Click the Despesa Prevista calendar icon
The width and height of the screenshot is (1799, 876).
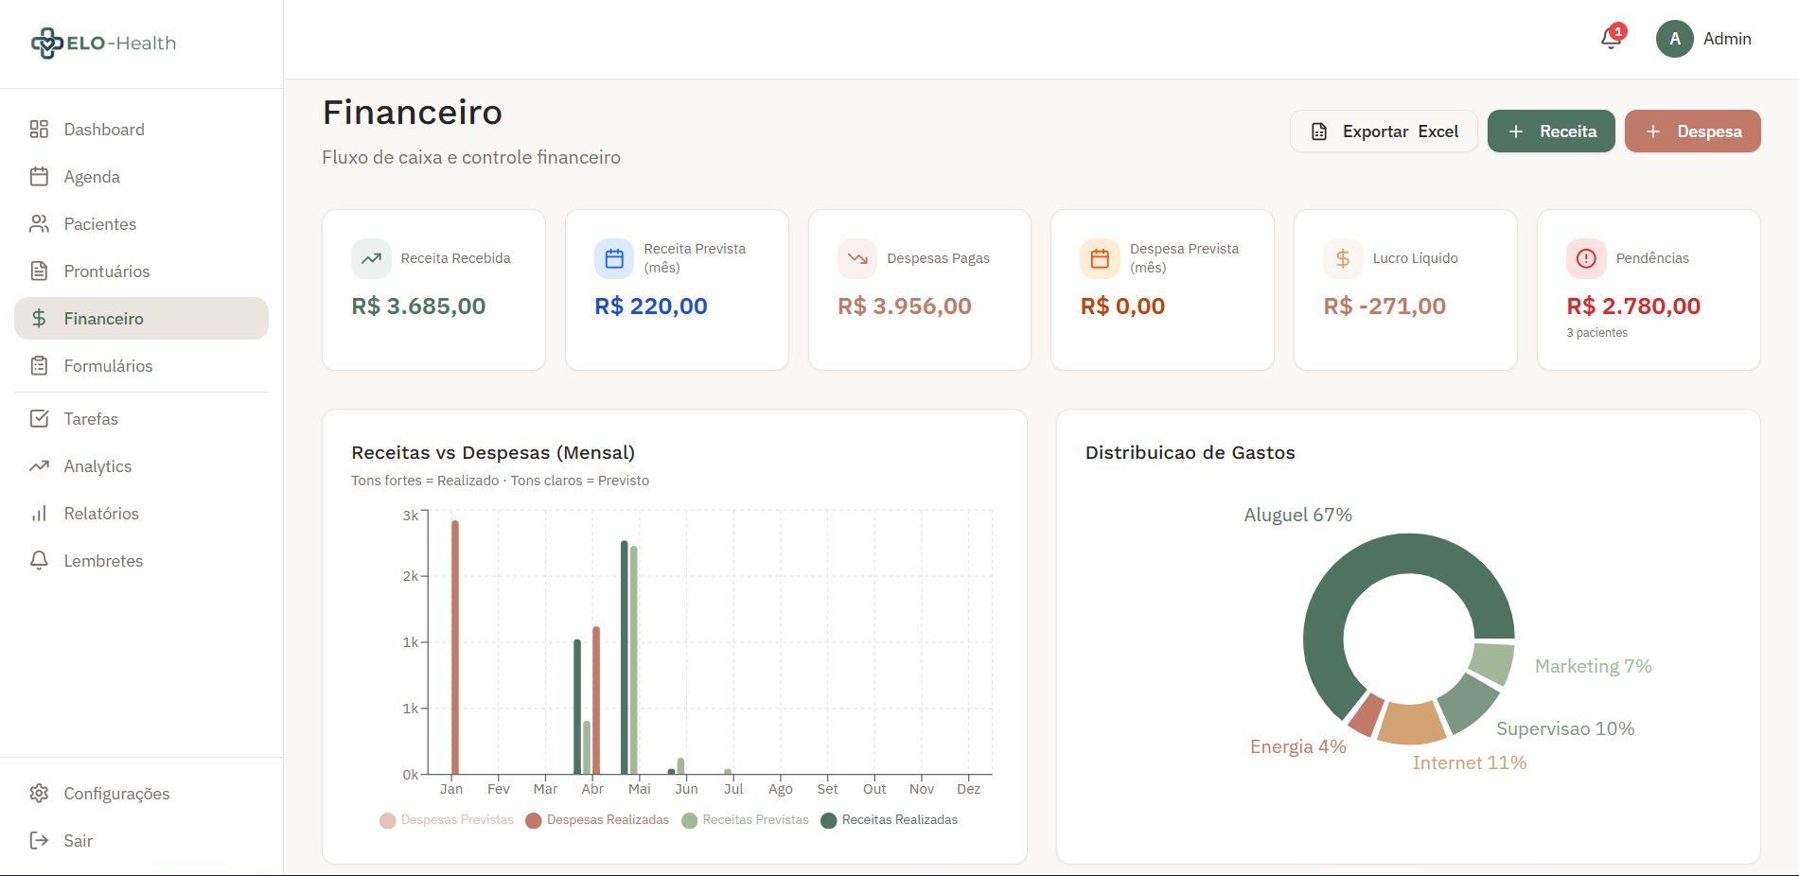tap(1100, 258)
